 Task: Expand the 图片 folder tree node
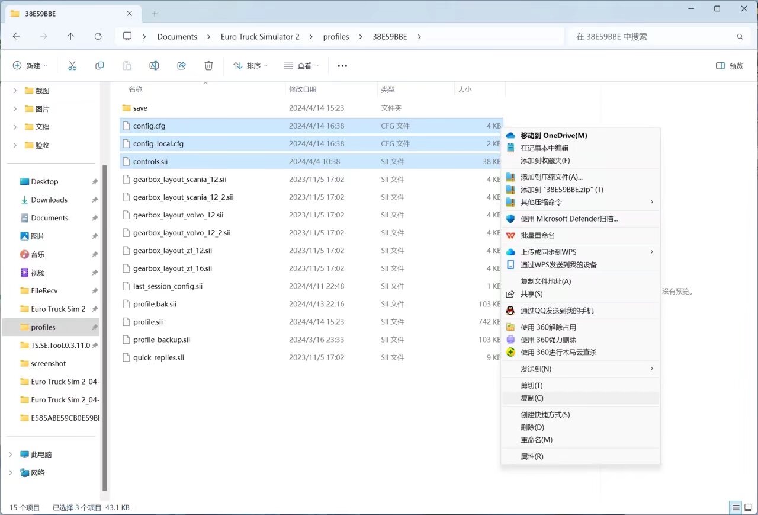[x=15, y=109]
